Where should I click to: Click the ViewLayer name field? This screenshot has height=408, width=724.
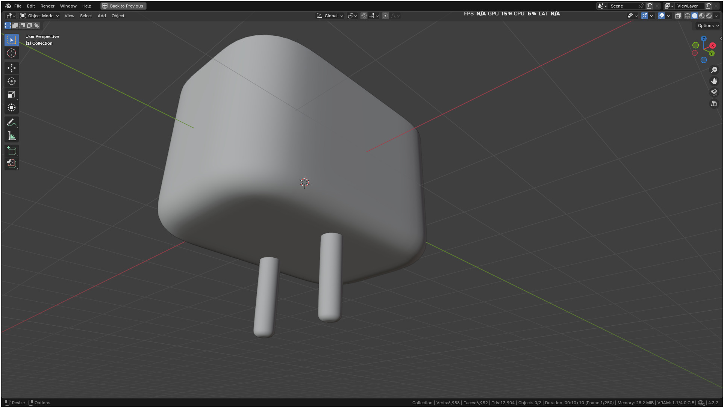(x=689, y=6)
